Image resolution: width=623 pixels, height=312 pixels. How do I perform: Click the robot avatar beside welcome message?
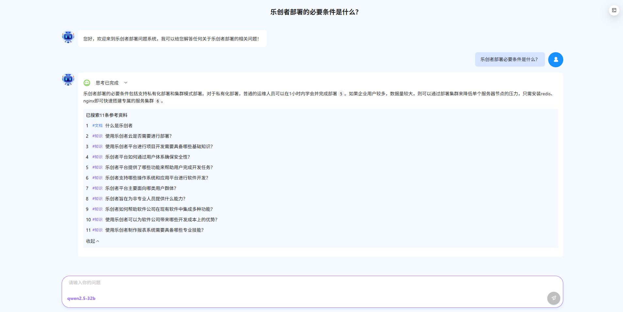tap(68, 37)
